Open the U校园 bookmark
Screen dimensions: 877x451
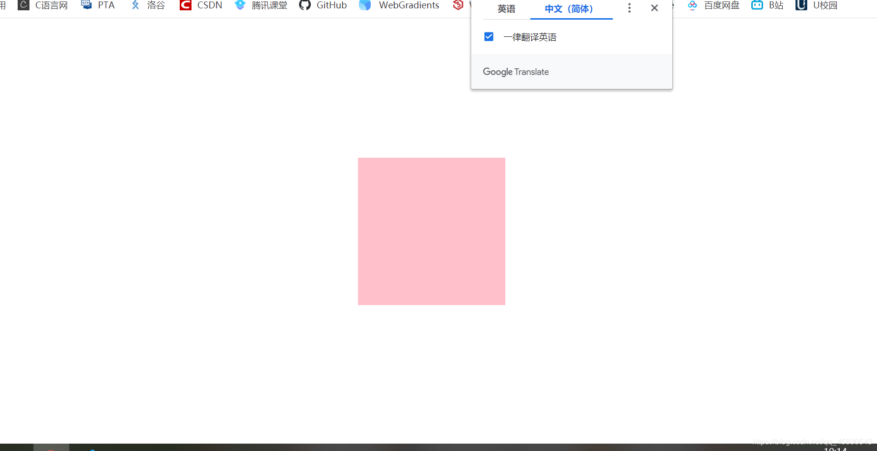[817, 5]
